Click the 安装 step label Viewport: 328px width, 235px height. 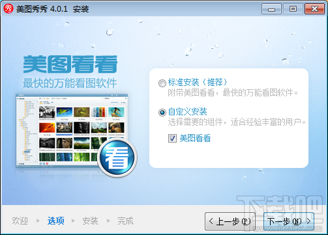(x=90, y=221)
